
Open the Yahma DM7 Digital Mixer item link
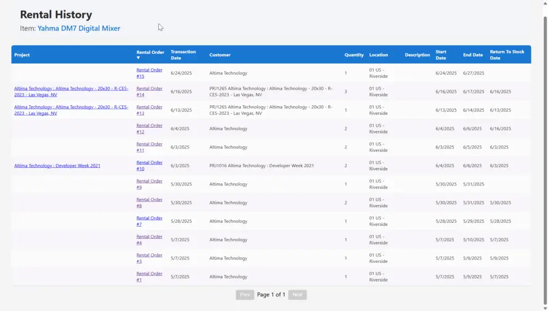click(79, 28)
